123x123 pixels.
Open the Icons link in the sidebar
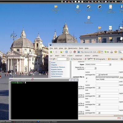[53, 63]
